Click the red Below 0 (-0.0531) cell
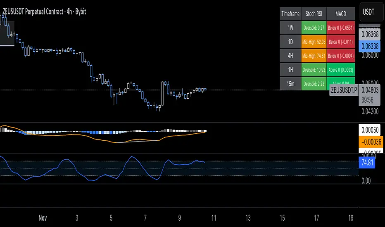The height and width of the screenshot is (227, 385). coord(340,28)
